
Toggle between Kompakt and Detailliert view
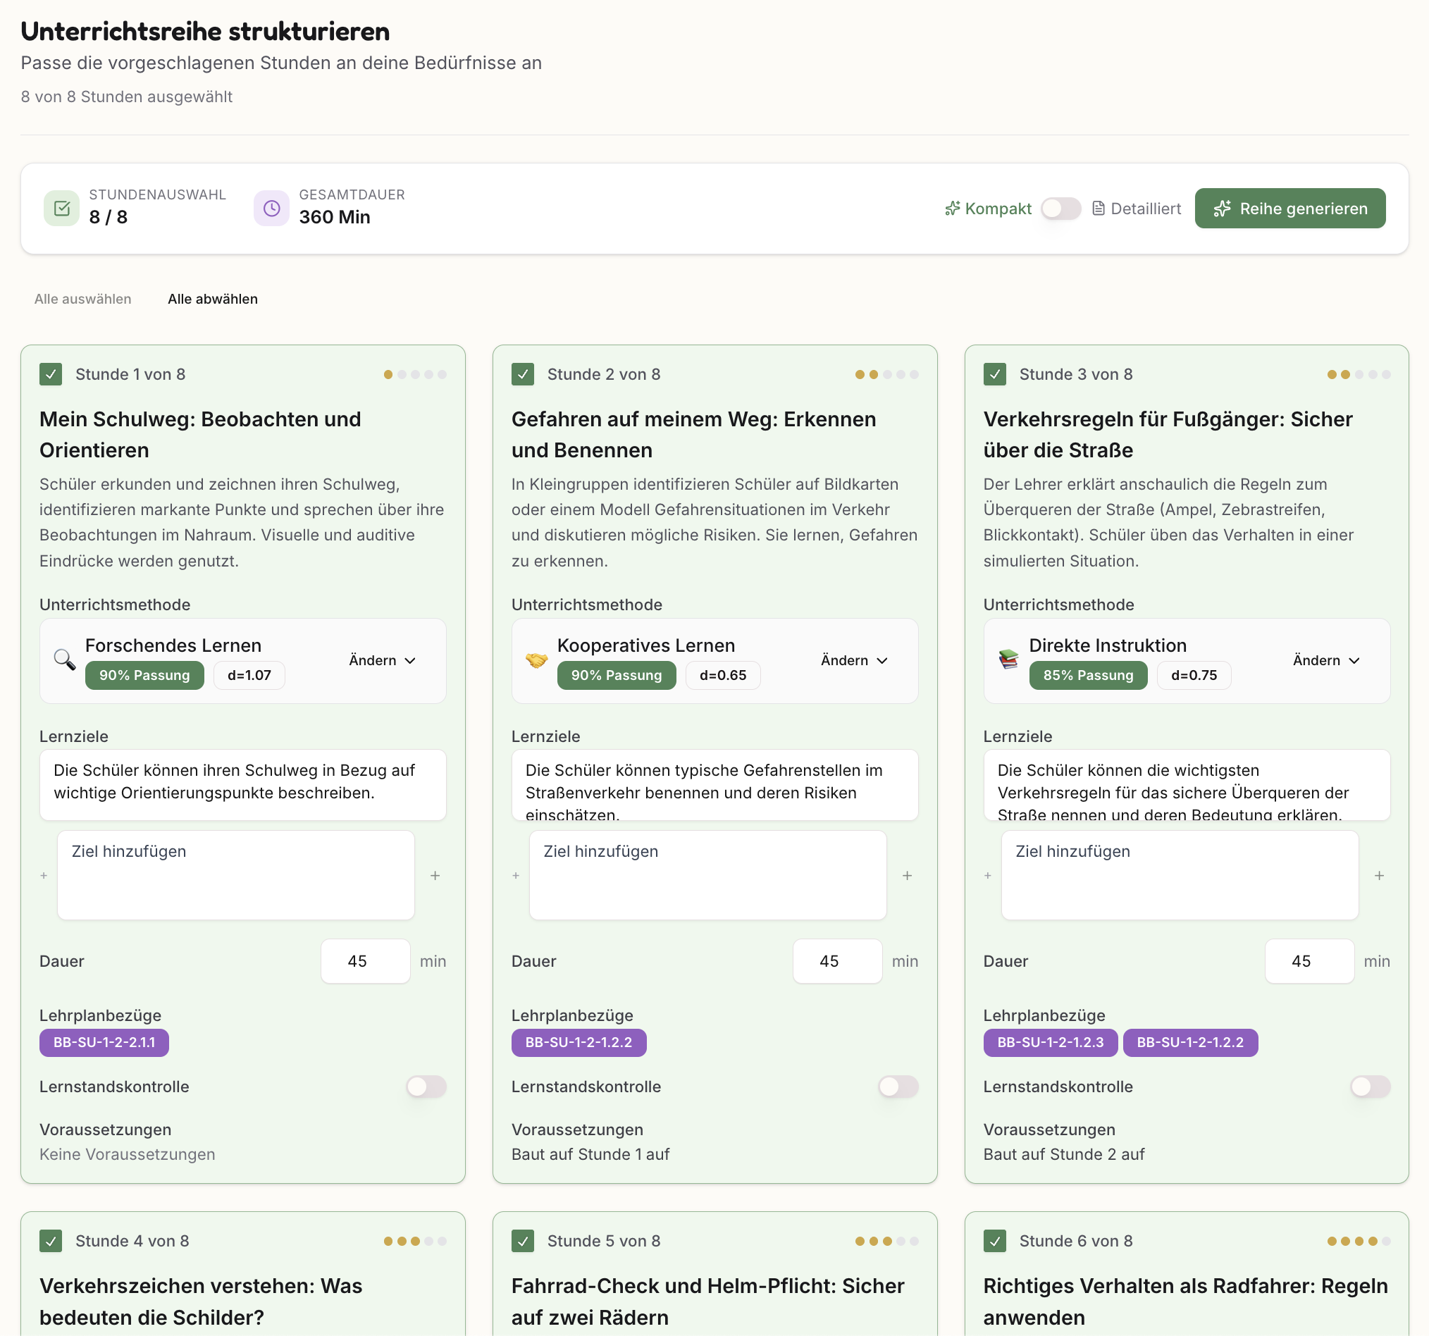coord(1060,209)
